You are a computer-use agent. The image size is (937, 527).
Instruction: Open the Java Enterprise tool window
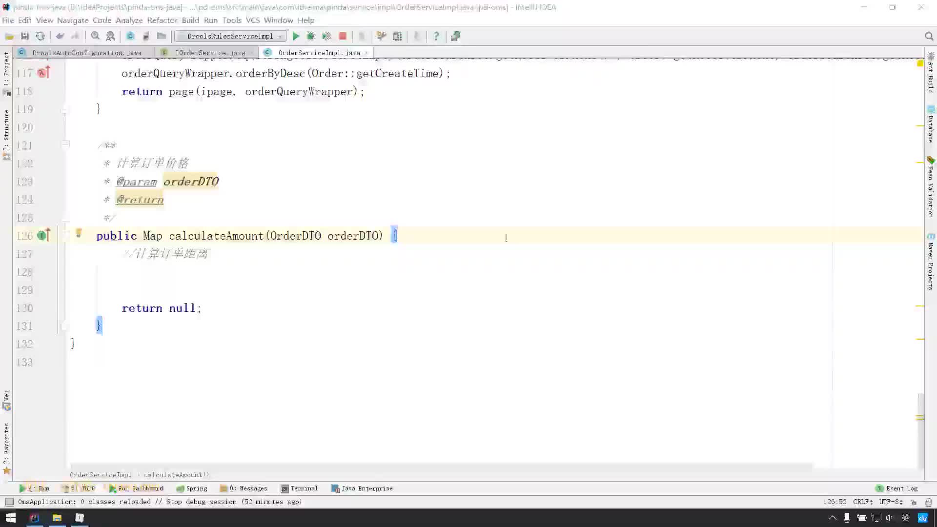point(362,488)
